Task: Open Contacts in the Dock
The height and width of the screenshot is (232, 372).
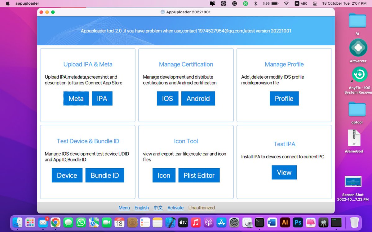Action: tap(132, 222)
